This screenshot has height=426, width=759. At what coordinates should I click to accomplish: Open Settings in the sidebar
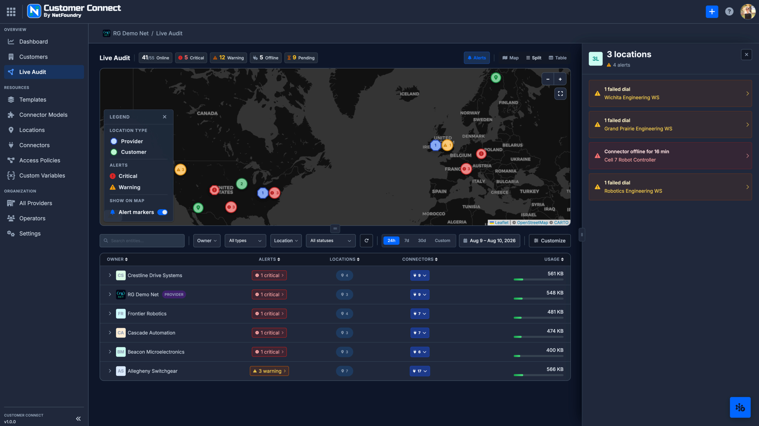44,233
